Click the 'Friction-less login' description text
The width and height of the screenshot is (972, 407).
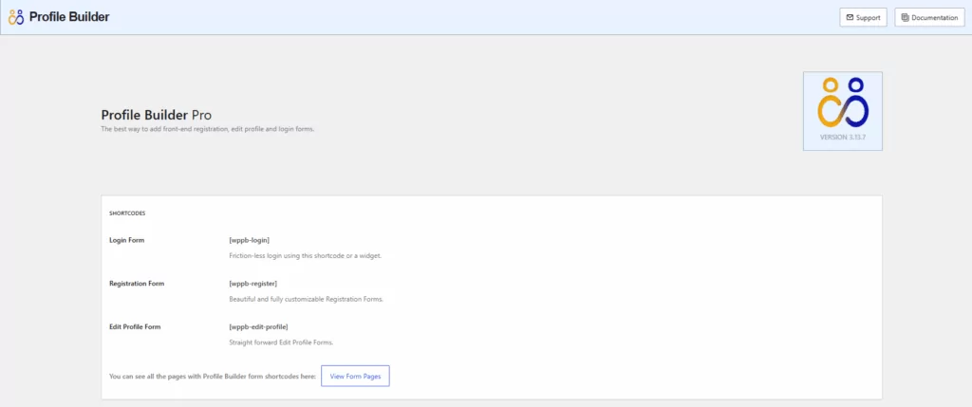(x=305, y=255)
